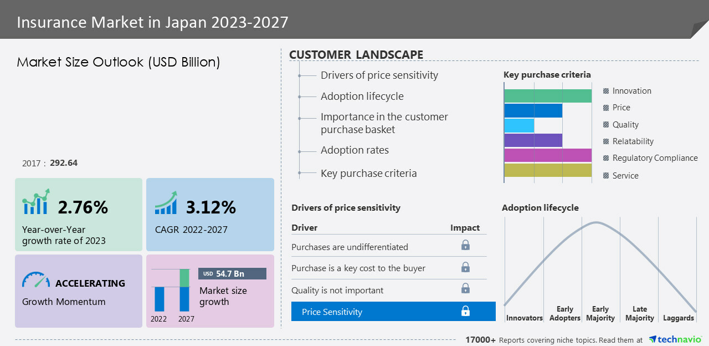Click the growth momentum speedometer icon
The image size is (709, 346).
point(36,279)
